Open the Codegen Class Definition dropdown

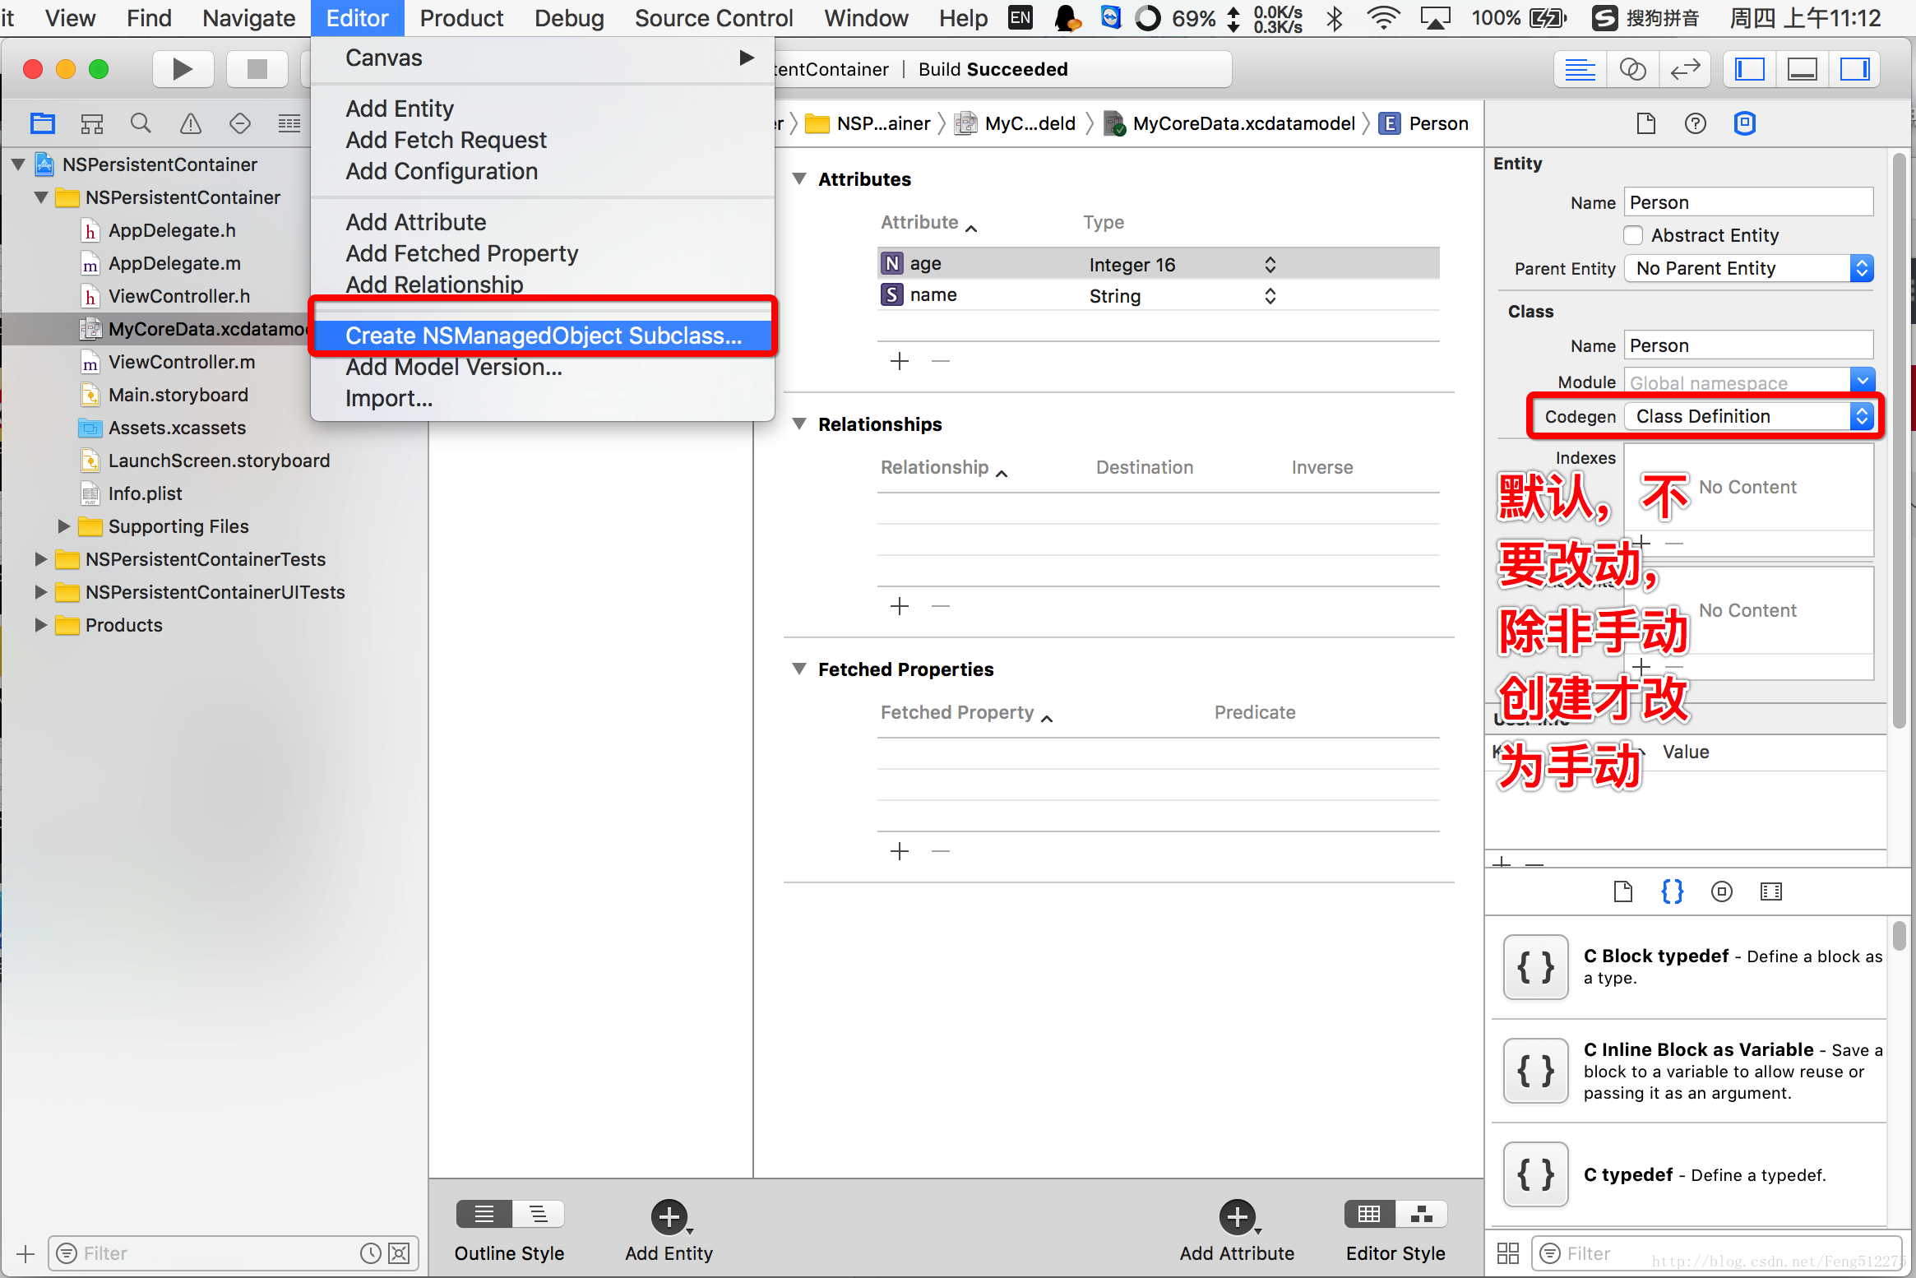1748,416
